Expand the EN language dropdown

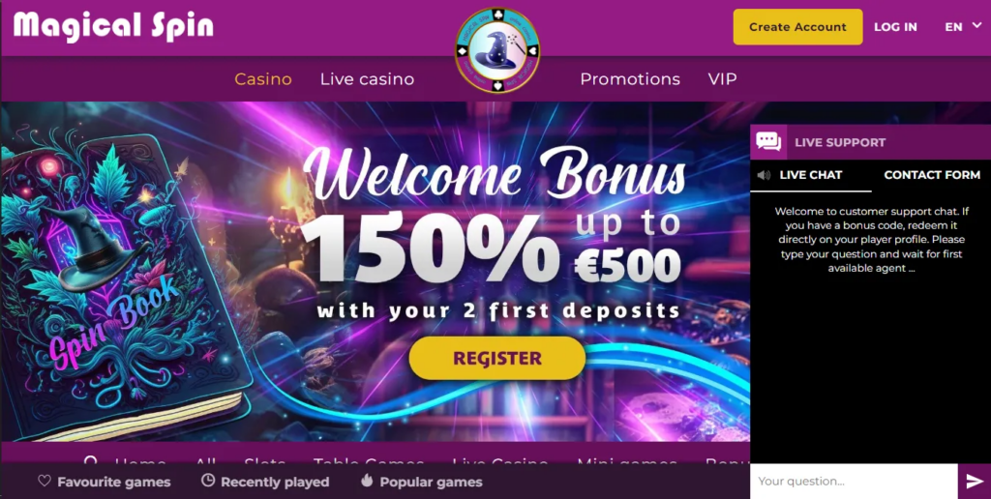coord(963,26)
